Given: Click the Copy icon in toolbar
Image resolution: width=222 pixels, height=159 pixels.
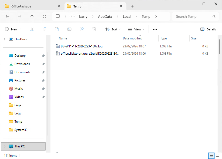Looking at the screenshot, I should click(x=45, y=29).
